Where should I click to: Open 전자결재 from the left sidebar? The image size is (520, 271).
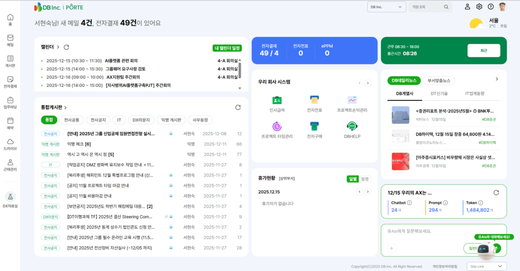pos(10,82)
